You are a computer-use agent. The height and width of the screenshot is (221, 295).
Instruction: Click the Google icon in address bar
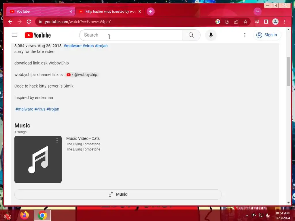218,22
